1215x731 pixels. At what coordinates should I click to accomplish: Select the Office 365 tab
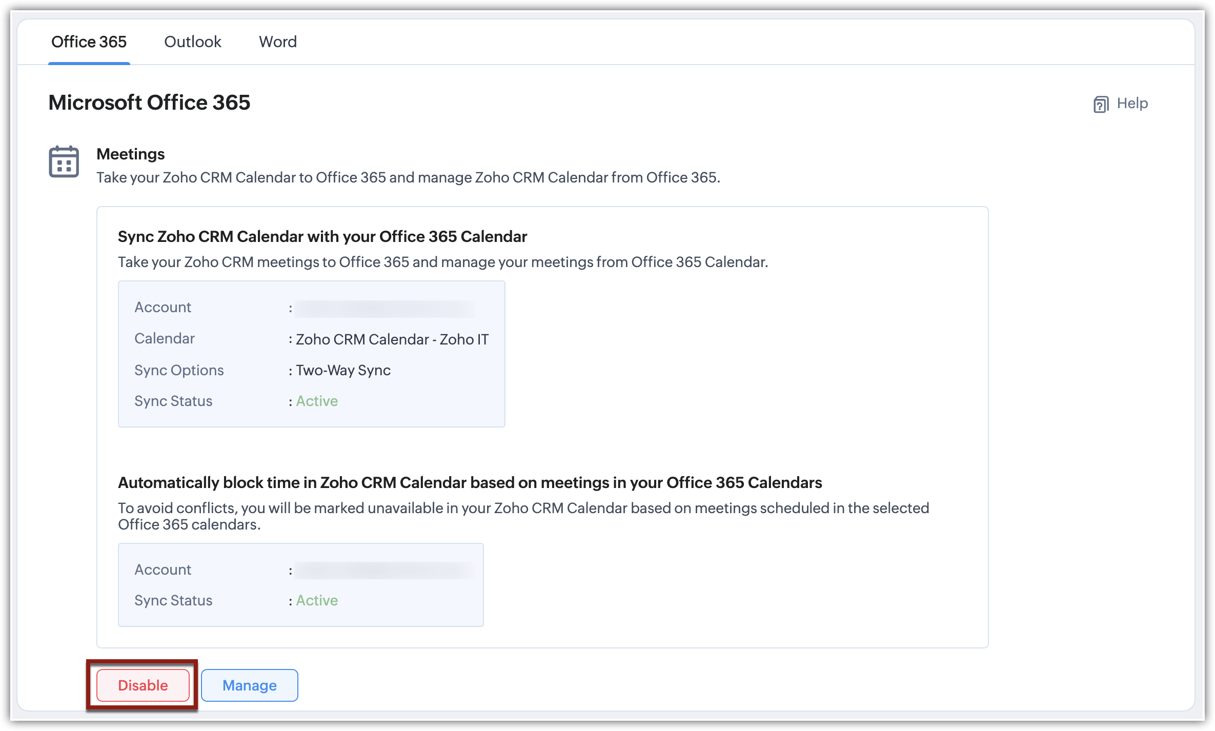click(89, 42)
